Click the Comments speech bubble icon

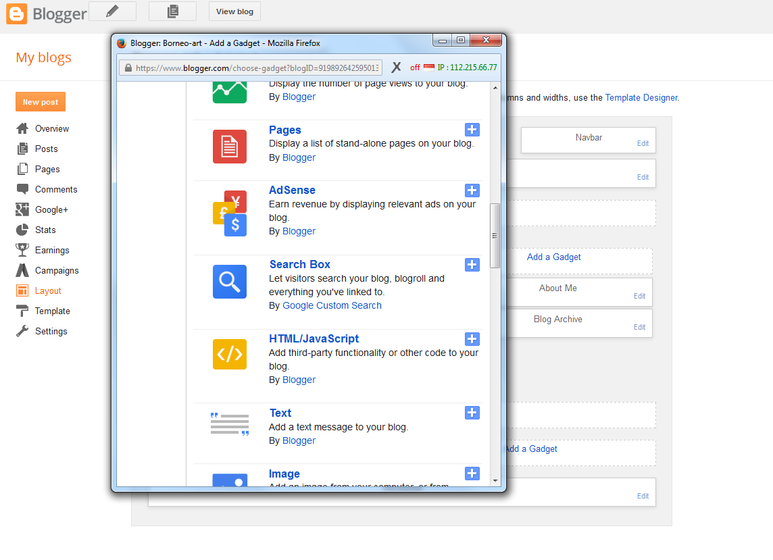tap(22, 189)
